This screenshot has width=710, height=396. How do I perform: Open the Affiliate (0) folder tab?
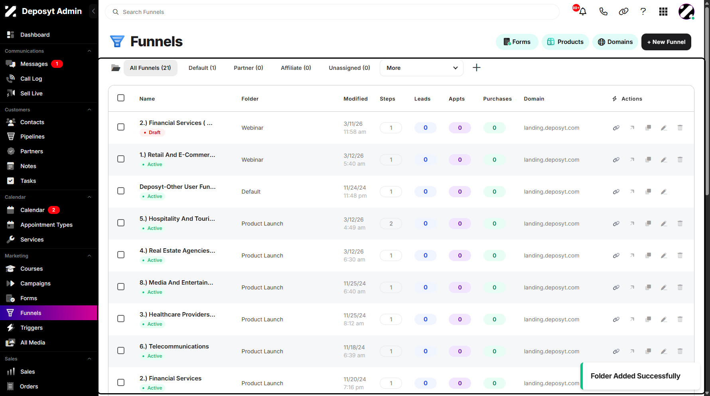coord(296,68)
